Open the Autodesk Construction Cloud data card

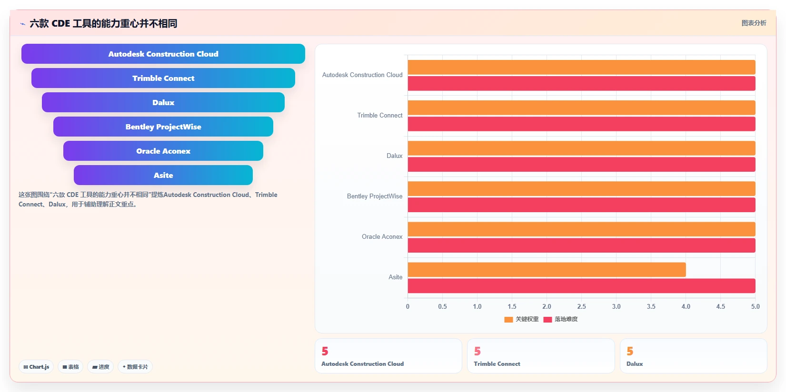pos(388,356)
